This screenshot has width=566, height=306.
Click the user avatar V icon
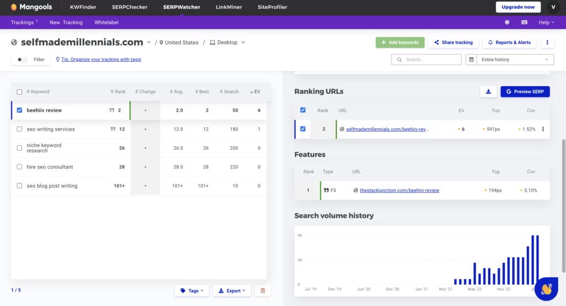[x=553, y=7]
